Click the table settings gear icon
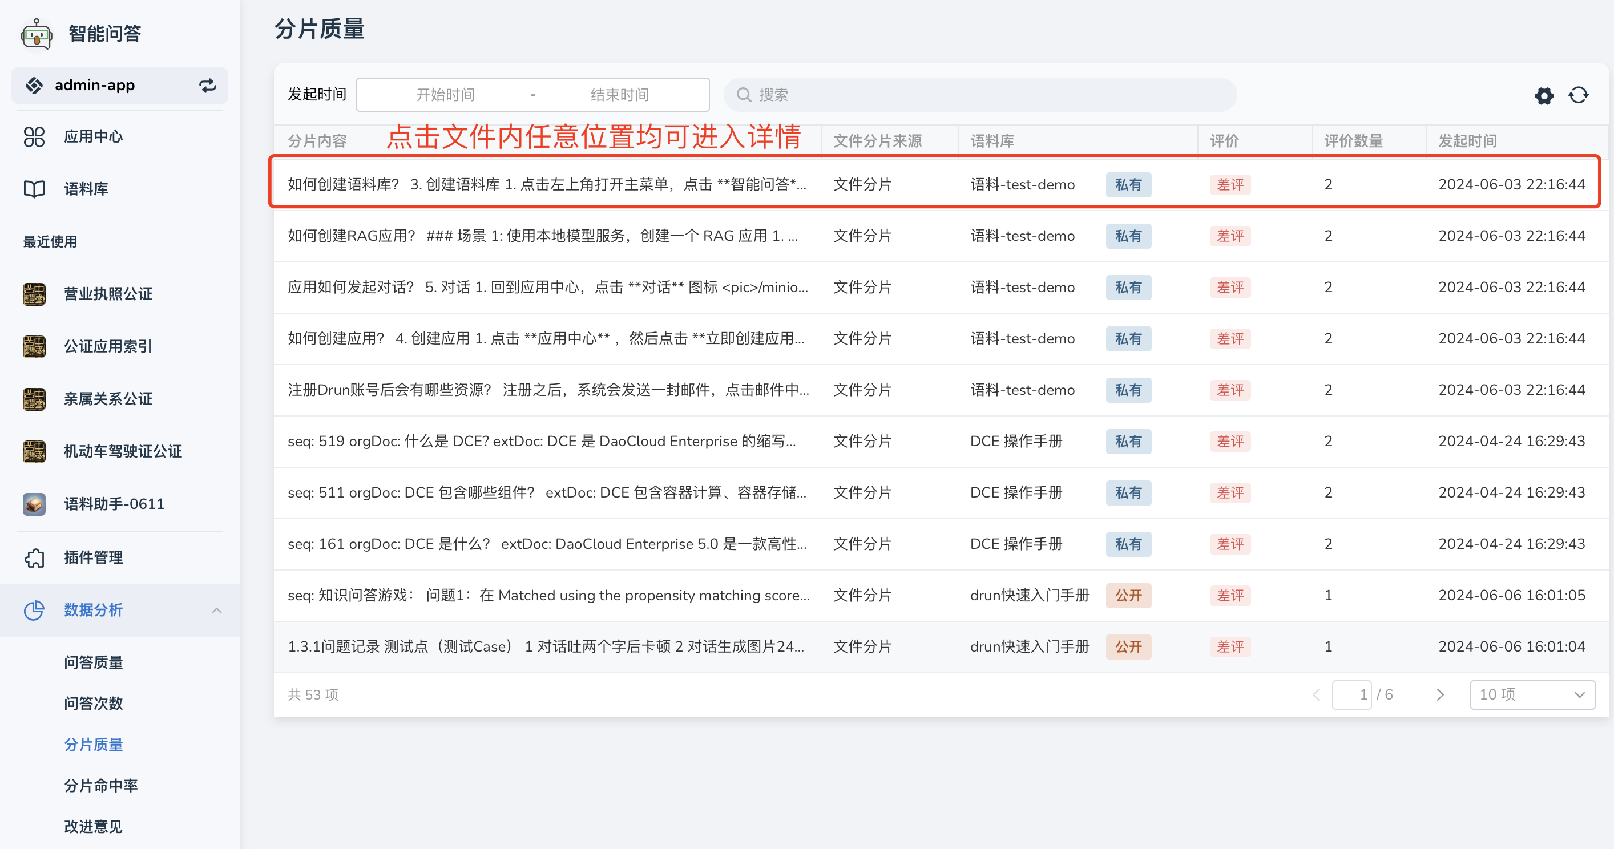The height and width of the screenshot is (849, 1614). [x=1544, y=95]
